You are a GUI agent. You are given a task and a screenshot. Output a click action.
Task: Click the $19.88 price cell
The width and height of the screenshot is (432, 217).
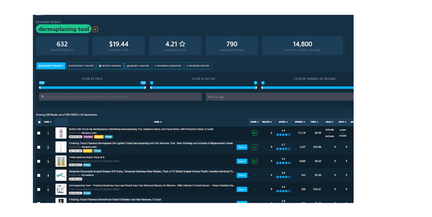click(317, 147)
